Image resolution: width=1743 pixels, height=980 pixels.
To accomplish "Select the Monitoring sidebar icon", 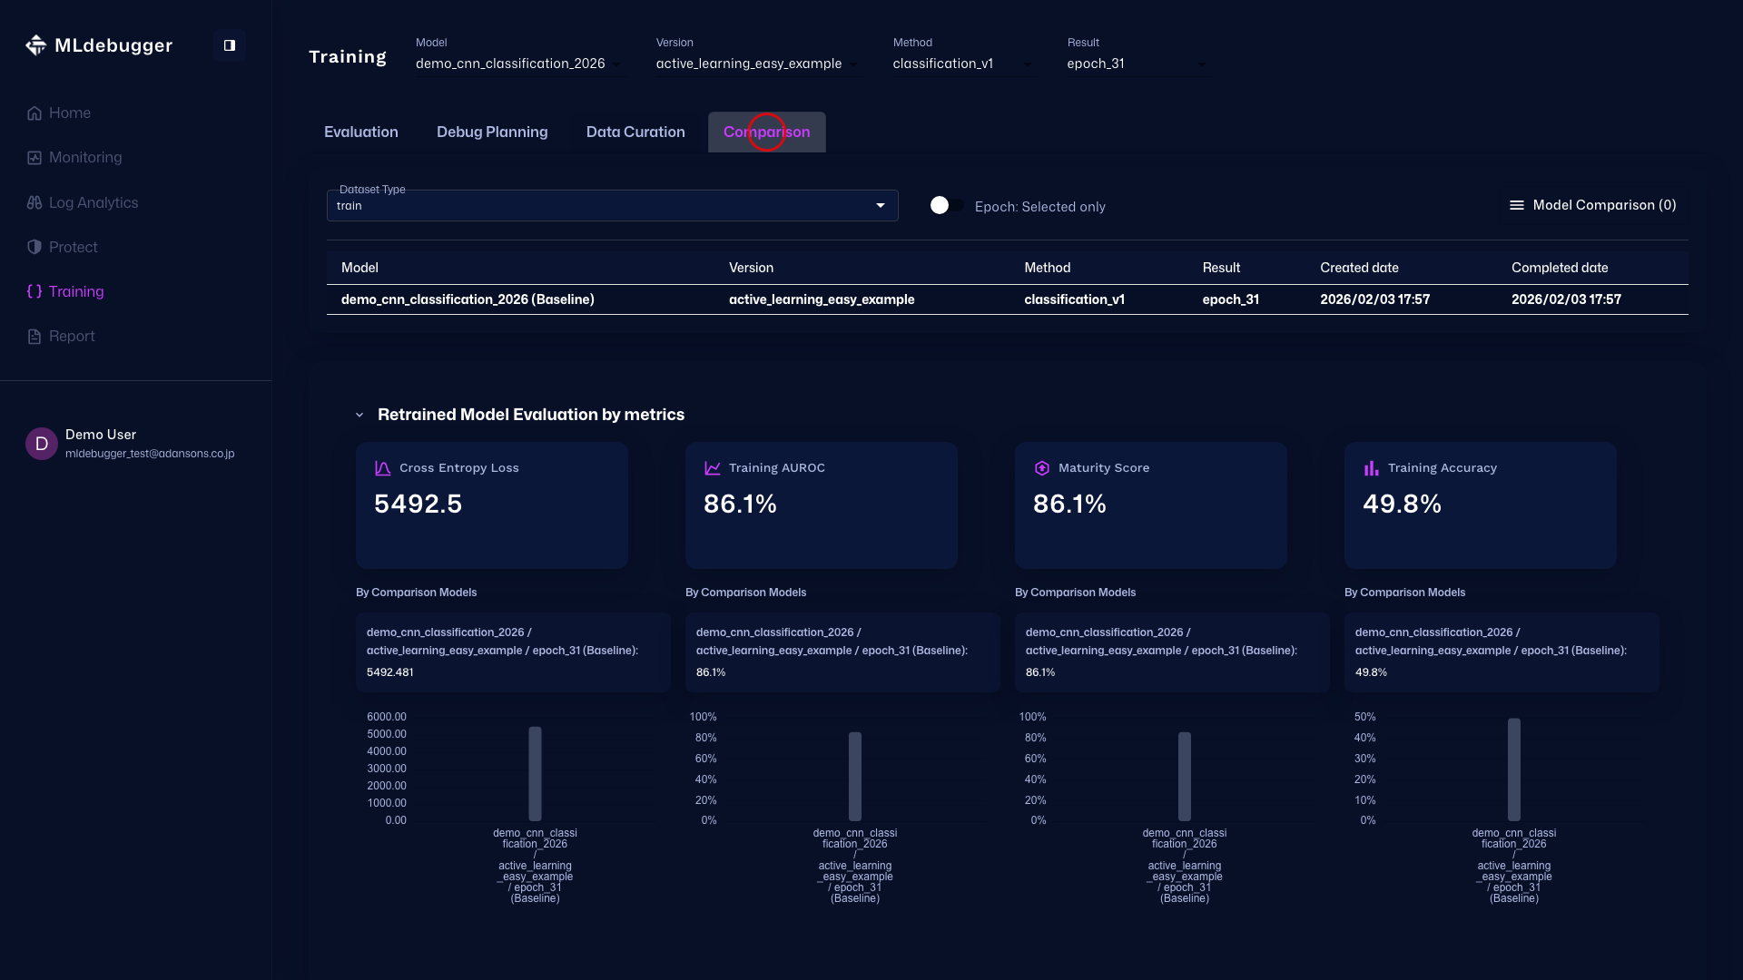I will (33, 157).
